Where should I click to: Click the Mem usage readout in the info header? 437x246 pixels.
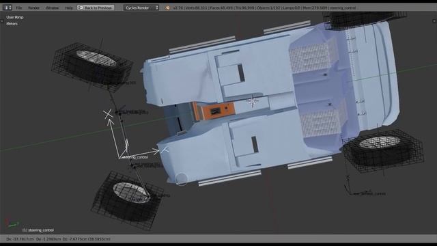click(x=315, y=8)
